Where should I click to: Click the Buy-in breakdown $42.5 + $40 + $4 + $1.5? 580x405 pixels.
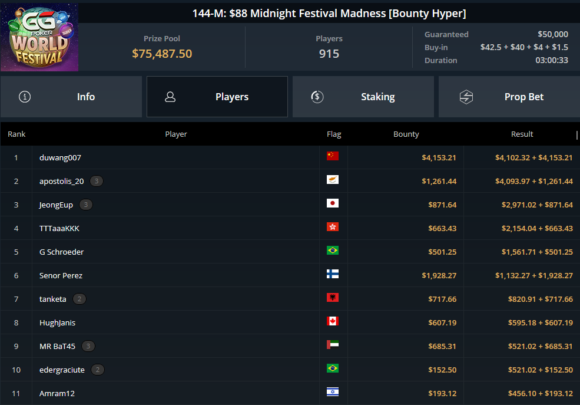tap(524, 47)
